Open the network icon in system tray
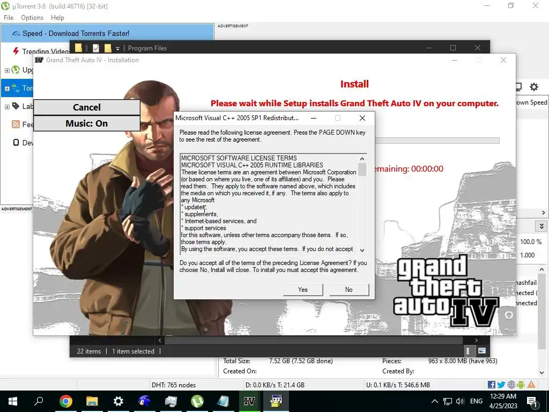This screenshot has height=412, width=549. [x=448, y=401]
